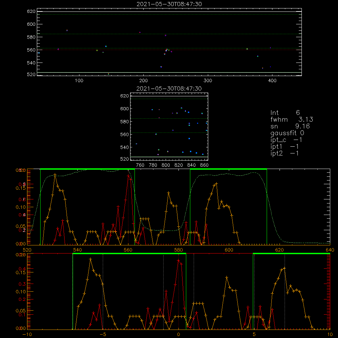Click x-axis label 860 on middle plot

point(204,165)
